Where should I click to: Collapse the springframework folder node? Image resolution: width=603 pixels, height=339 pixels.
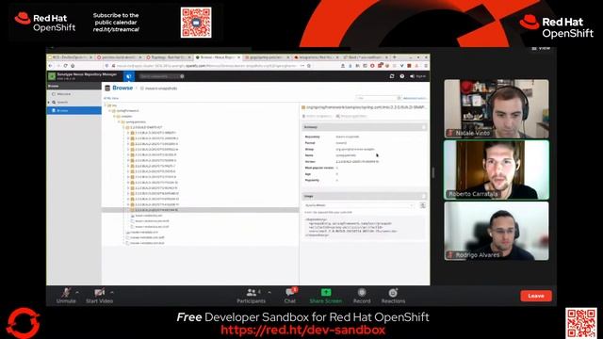pos(109,111)
